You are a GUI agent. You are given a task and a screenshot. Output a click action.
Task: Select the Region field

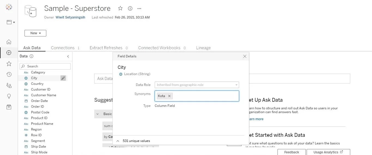(36, 129)
